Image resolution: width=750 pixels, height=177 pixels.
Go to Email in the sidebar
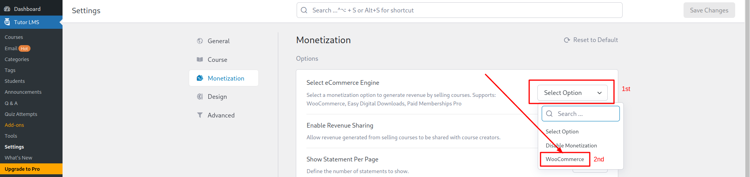tap(11, 48)
